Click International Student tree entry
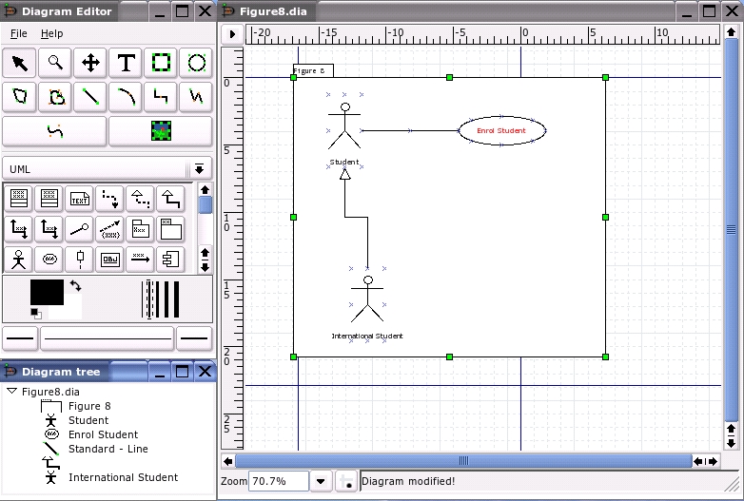This screenshot has height=501, width=744. click(123, 477)
